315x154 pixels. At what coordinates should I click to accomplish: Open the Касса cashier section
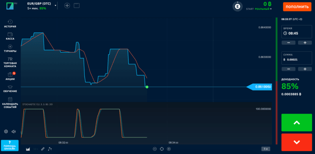point(10,36)
